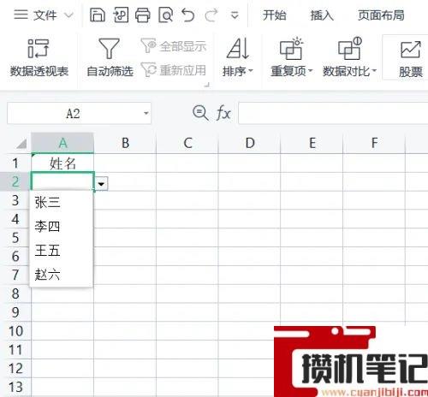Click the Name Box showing A2
This screenshot has height=397, width=428.
73,113
